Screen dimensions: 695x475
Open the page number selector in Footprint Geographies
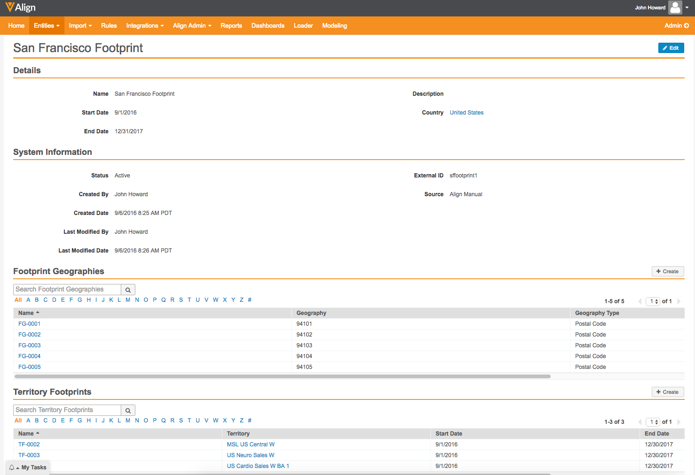[653, 301]
